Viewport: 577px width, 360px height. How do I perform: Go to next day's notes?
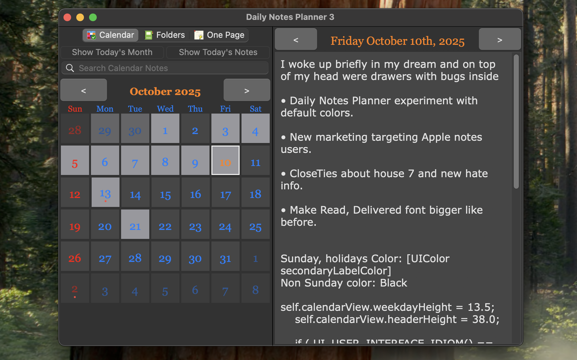click(500, 40)
